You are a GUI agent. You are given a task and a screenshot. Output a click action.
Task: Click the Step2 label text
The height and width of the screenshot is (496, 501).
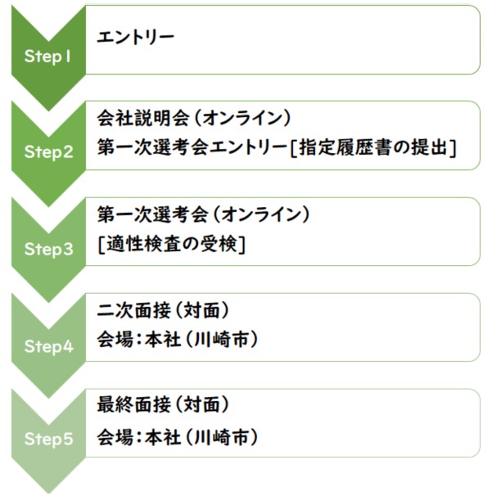(49, 152)
